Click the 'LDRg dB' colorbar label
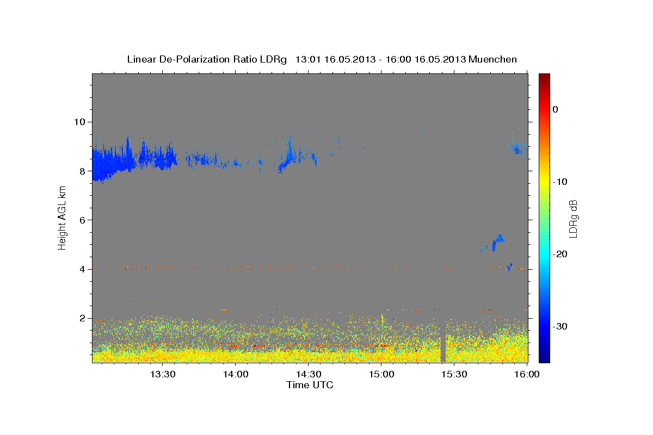This screenshot has height=435, width=653. click(x=573, y=217)
